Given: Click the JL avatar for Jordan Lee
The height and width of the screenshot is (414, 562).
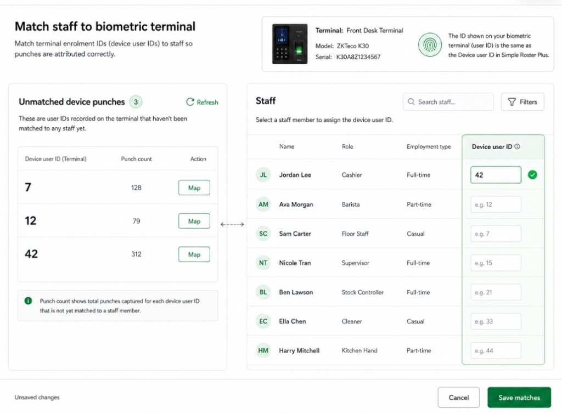Looking at the screenshot, I should click(x=263, y=175).
